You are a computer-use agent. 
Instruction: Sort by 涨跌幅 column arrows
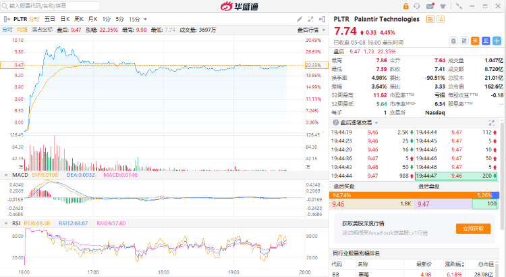463,264
